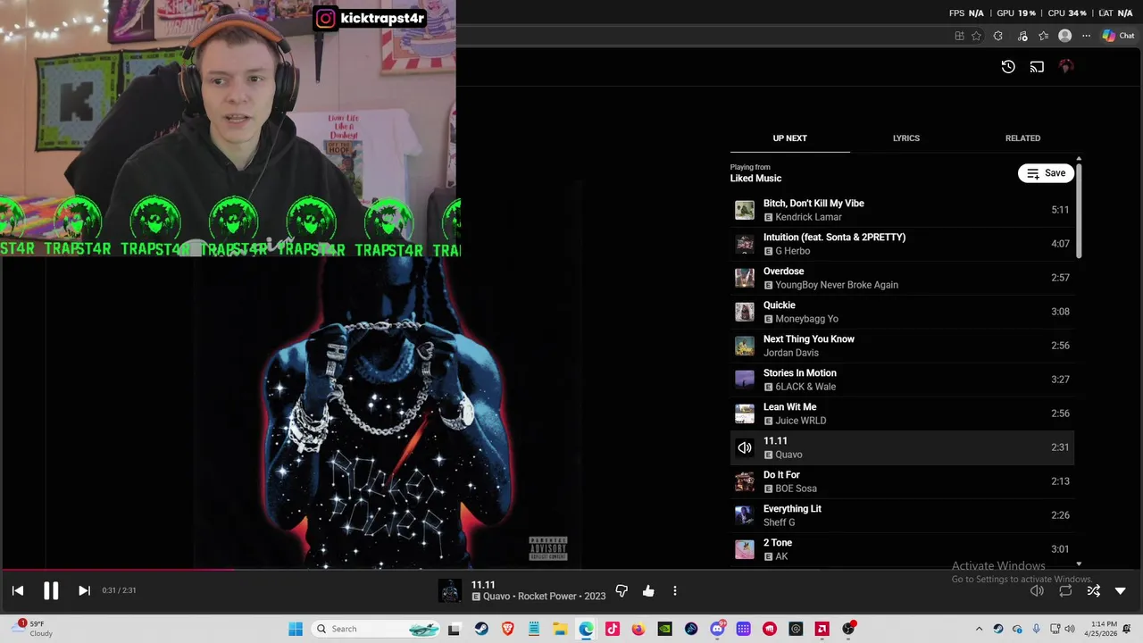The height and width of the screenshot is (643, 1143).
Task: Save the queue with the Save button
Action: (x=1046, y=173)
